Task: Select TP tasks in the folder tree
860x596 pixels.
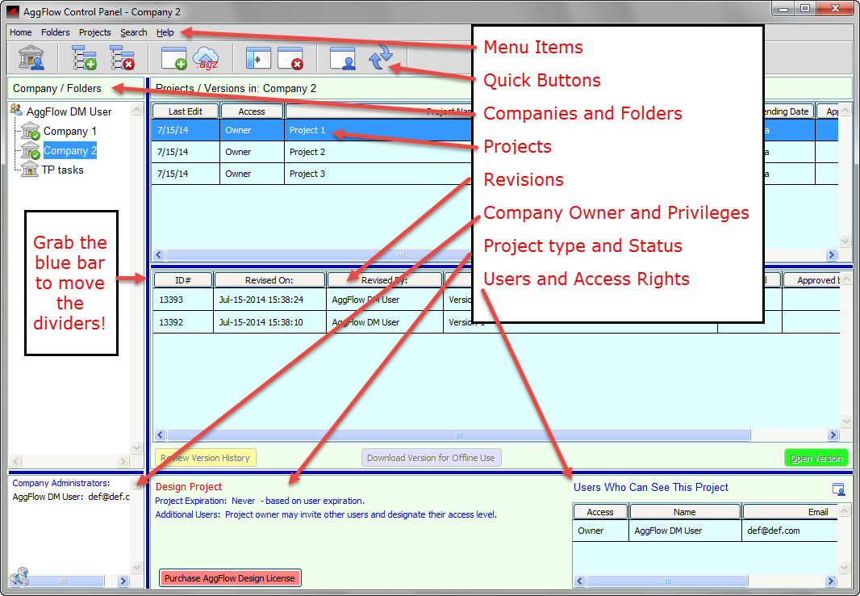Action: pyautogui.click(x=63, y=170)
